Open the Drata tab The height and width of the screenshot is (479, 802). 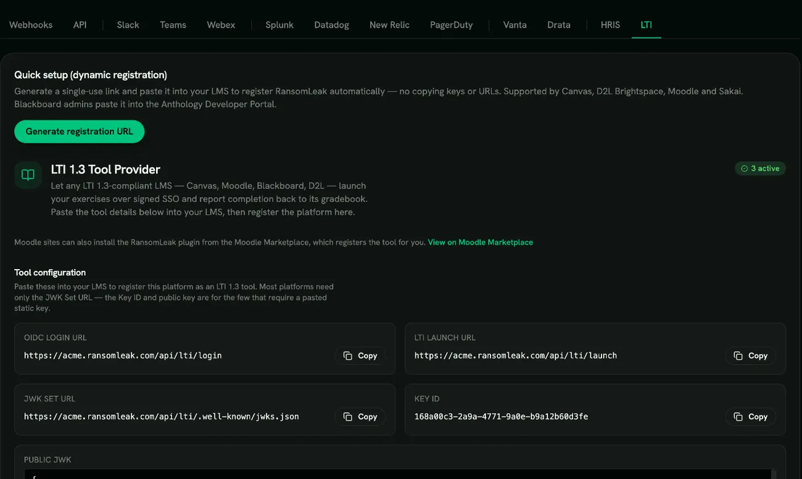(559, 25)
